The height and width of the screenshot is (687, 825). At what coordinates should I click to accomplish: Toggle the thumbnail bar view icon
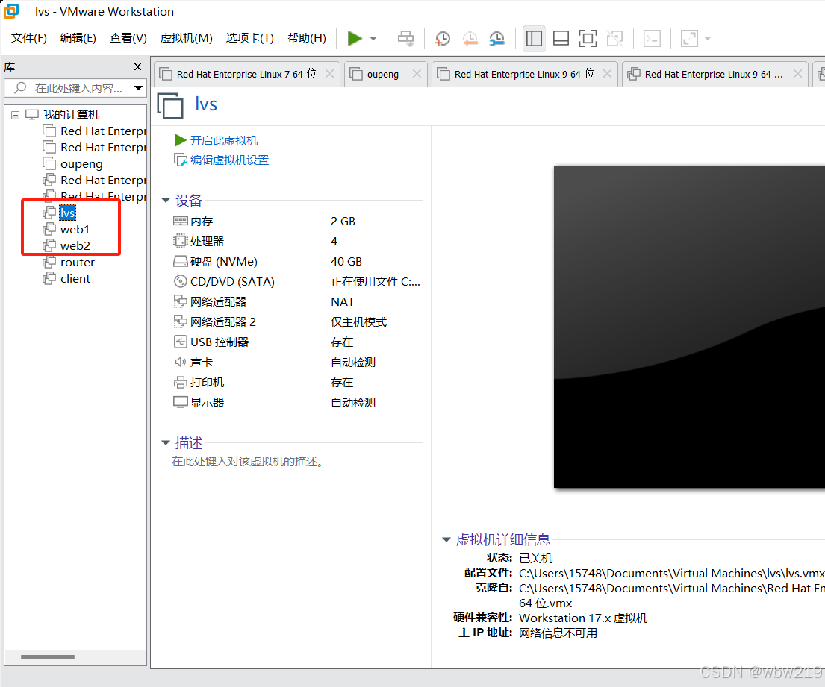point(561,38)
